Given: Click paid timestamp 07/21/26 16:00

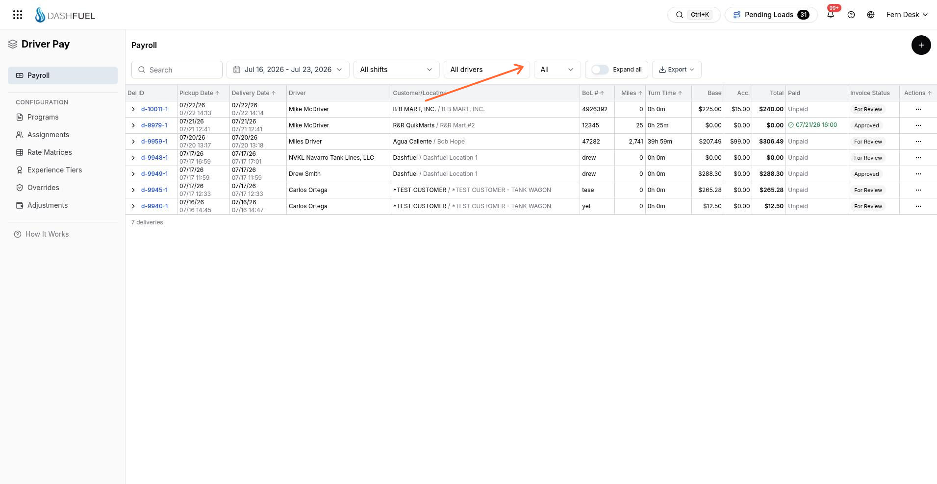Looking at the screenshot, I should click(x=812, y=125).
